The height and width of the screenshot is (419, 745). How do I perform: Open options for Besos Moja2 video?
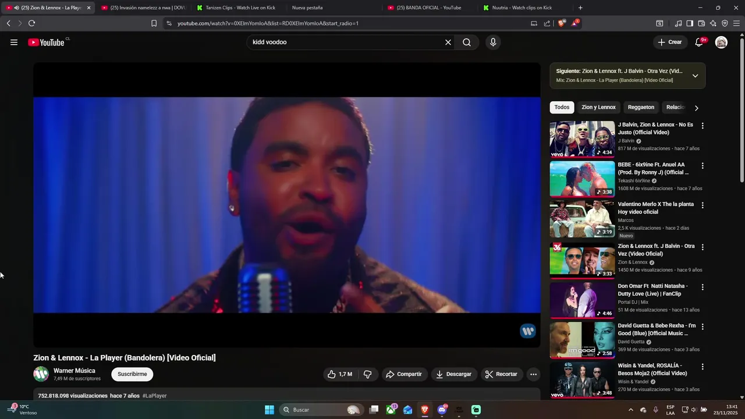click(703, 367)
